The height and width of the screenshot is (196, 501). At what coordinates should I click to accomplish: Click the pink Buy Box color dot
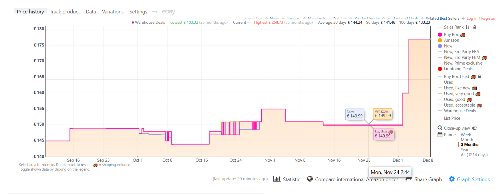point(440,35)
